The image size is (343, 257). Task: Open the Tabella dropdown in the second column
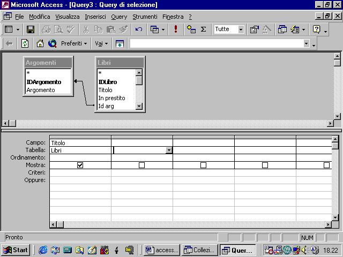[169, 150]
